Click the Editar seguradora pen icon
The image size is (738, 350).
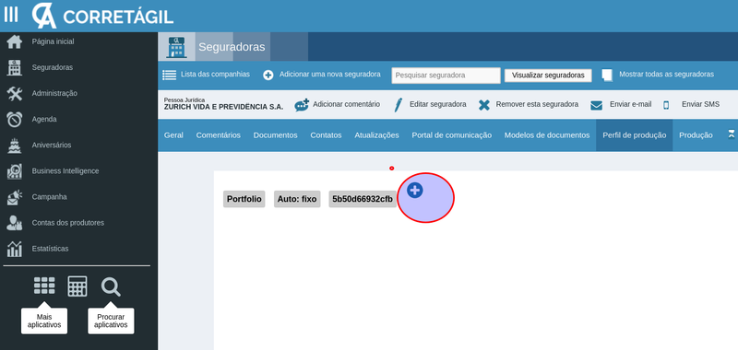(399, 105)
